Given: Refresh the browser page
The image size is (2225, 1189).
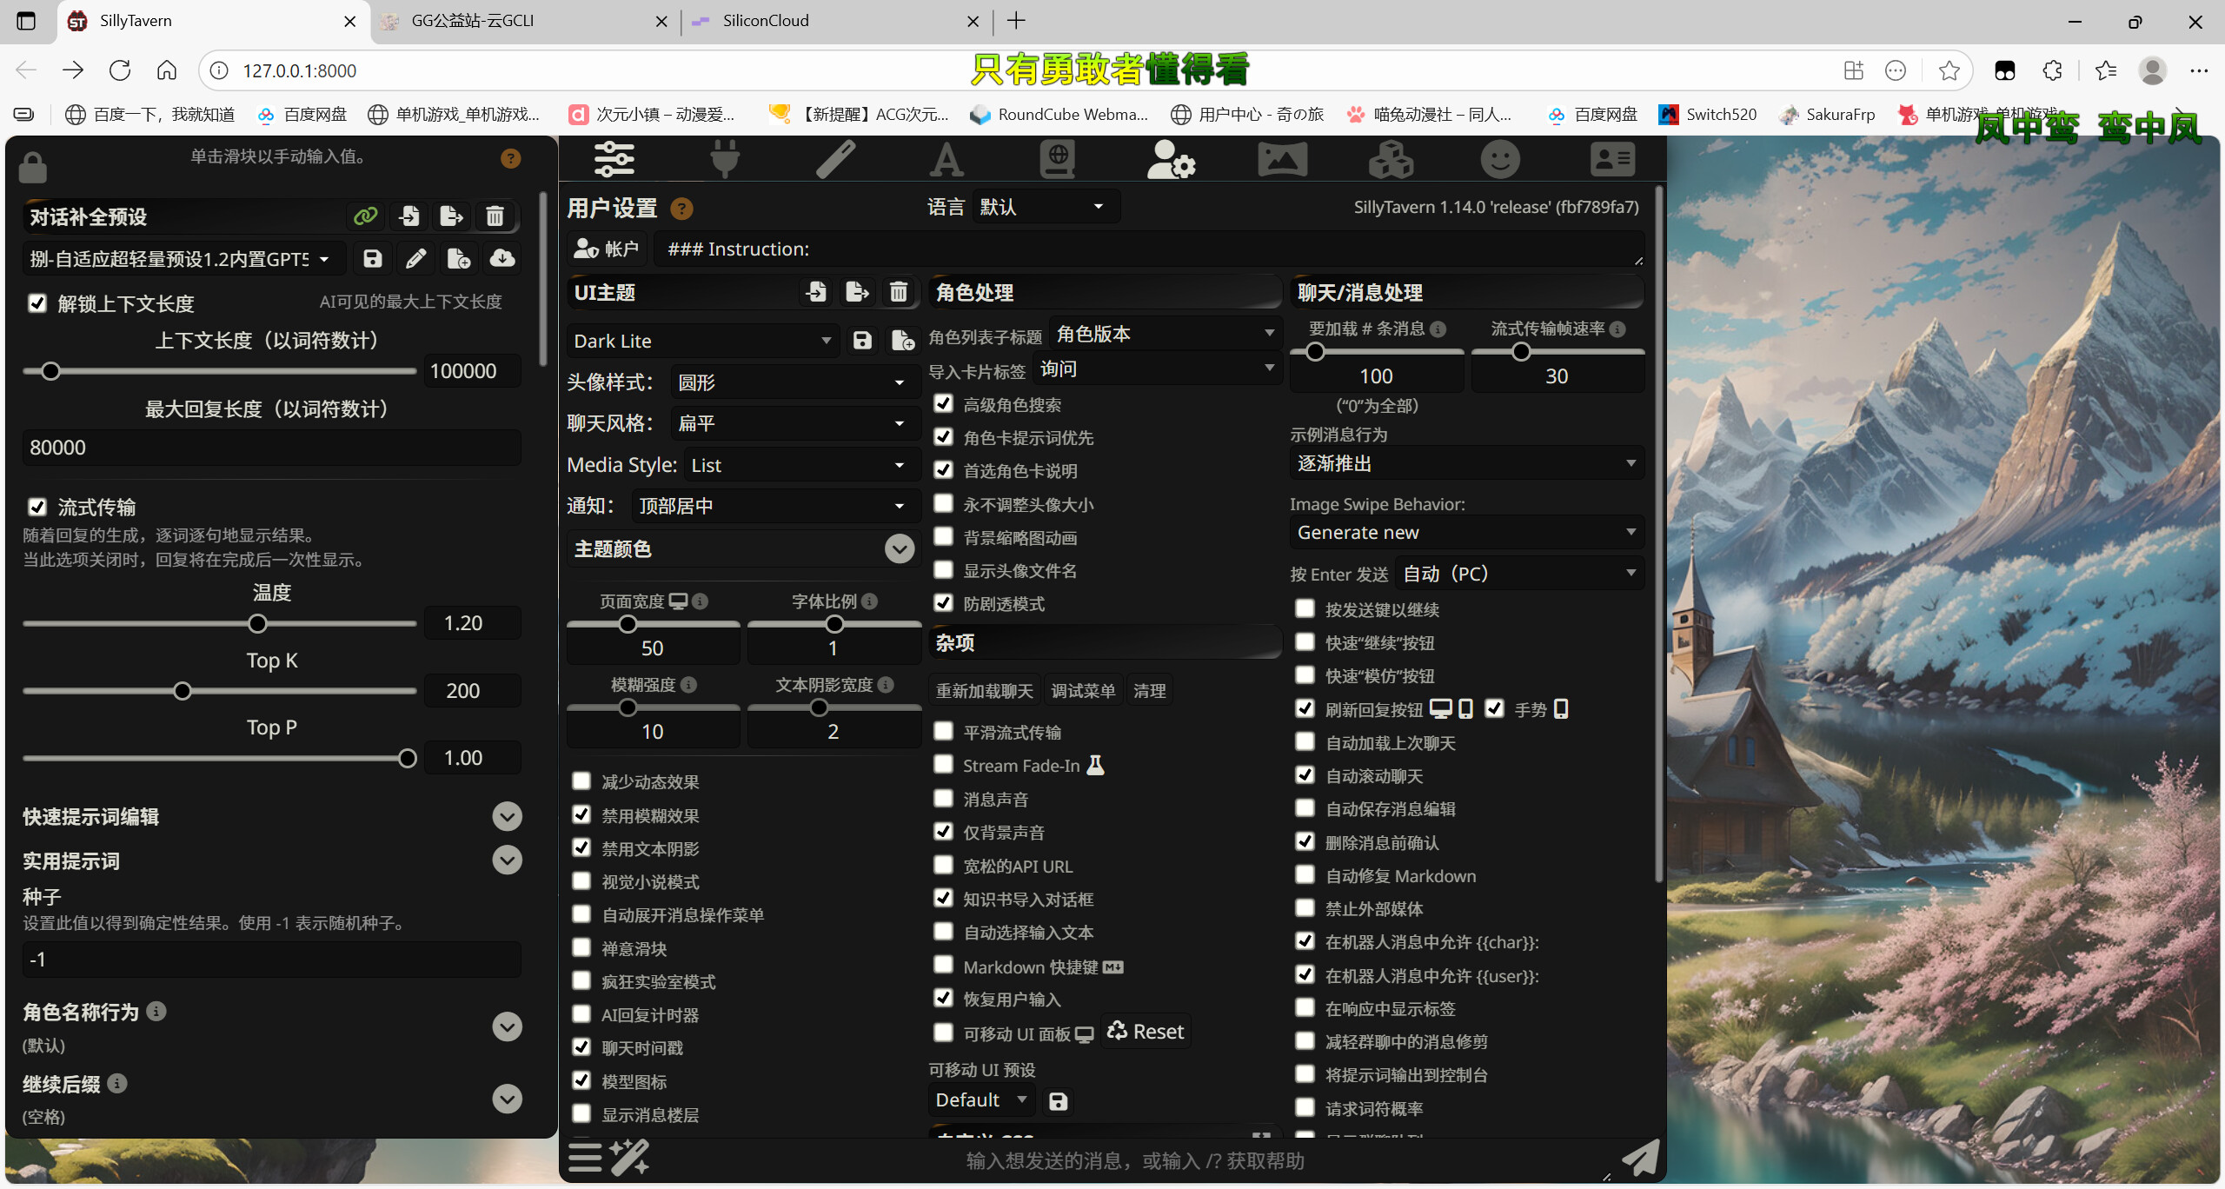Looking at the screenshot, I should (120, 70).
